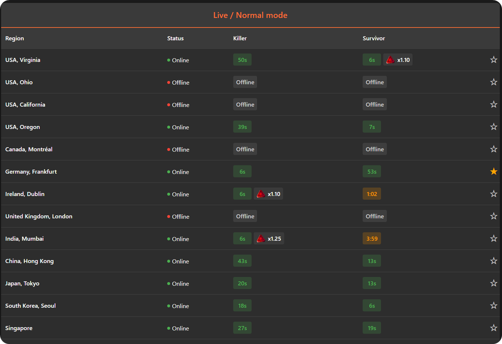This screenshot has height=344, width=502.
Task: Click the 53s survivor time for Frankfurt
Action: [372, 171]
